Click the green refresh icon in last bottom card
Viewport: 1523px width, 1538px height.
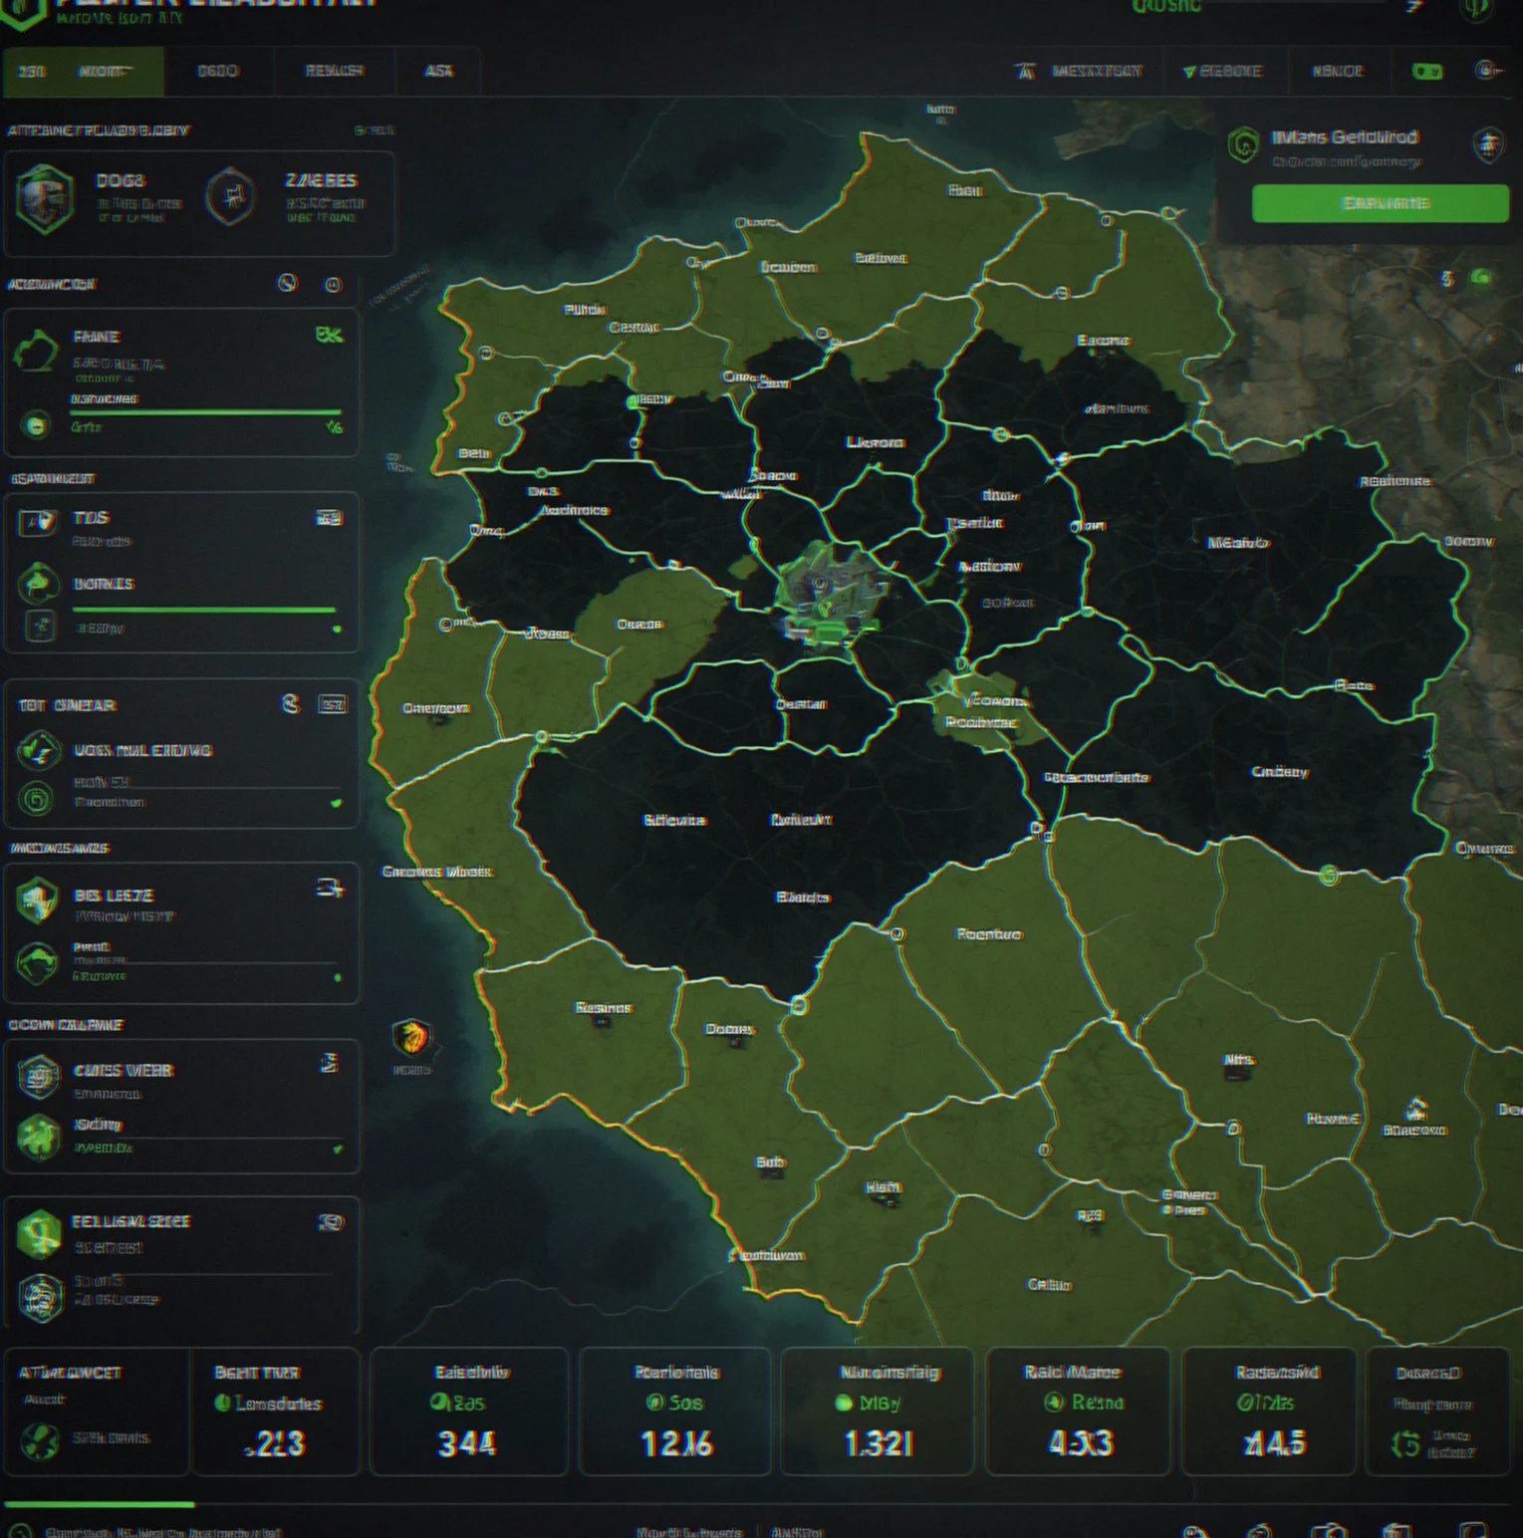(1405, 1443)
